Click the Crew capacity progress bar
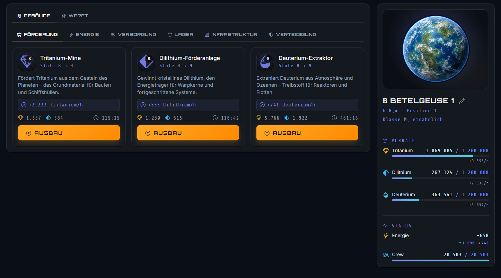 (x=440, y=260)
